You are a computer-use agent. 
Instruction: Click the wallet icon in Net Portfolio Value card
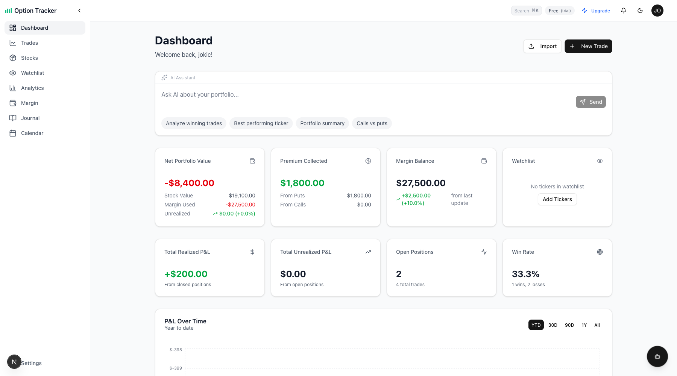click(x=252, y=161)
